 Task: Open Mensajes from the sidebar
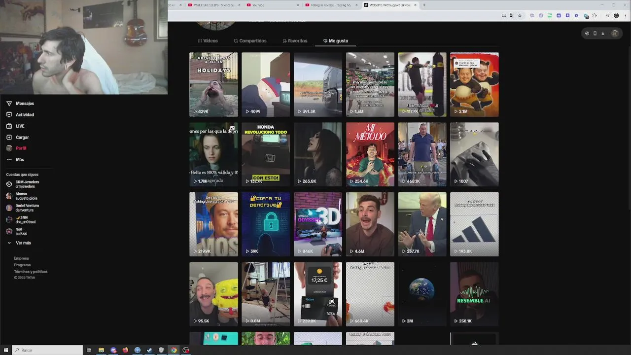click(20, 104)
